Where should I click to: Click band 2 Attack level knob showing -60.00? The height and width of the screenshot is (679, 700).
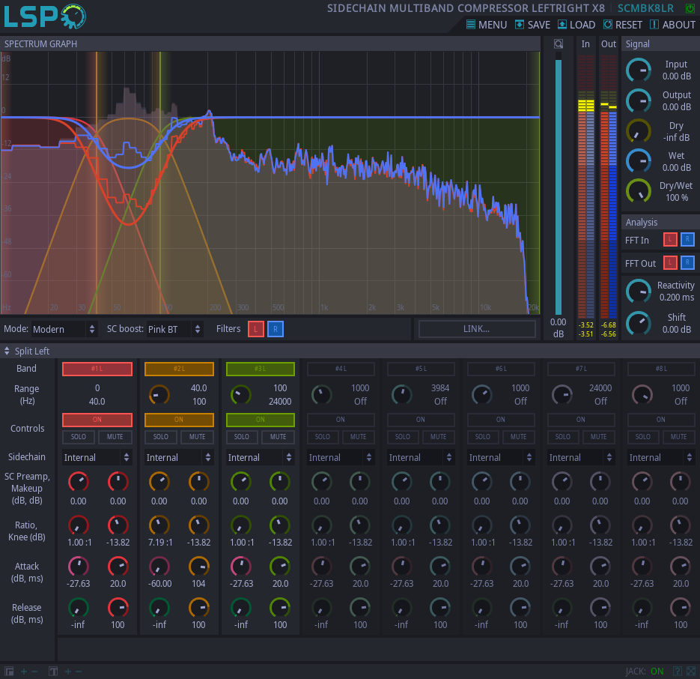pos(159,567)
